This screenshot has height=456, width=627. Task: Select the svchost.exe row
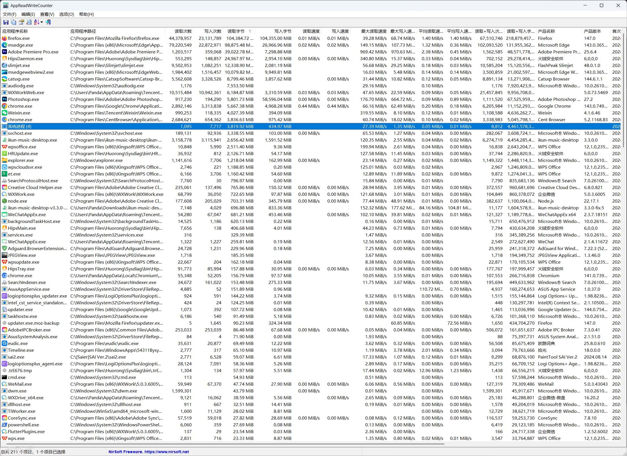(x=20, y=133)
